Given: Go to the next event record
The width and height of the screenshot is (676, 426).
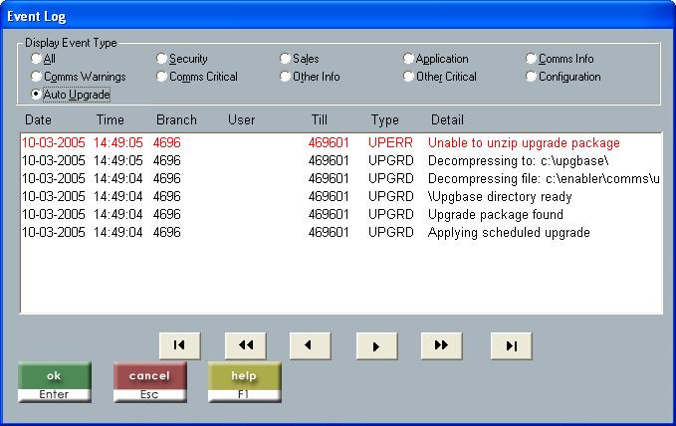Looking at the screenshot, I should (376, 345).
